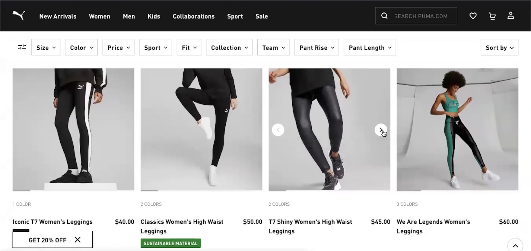The image size is (531, 251).
Task: Show next image of T7 Shiny leggings
Action: (381, 130)
